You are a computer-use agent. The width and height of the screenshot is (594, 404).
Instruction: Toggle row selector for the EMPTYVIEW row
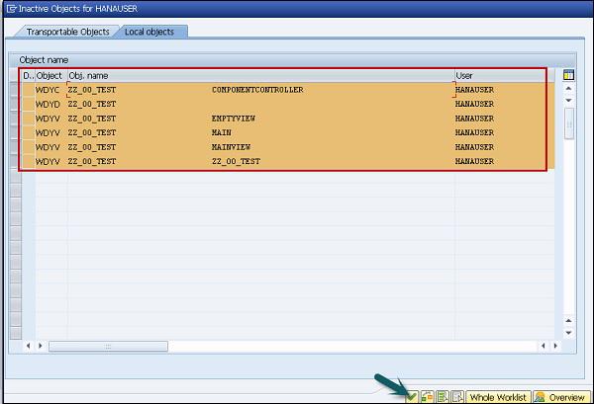(x=15, y=119)
